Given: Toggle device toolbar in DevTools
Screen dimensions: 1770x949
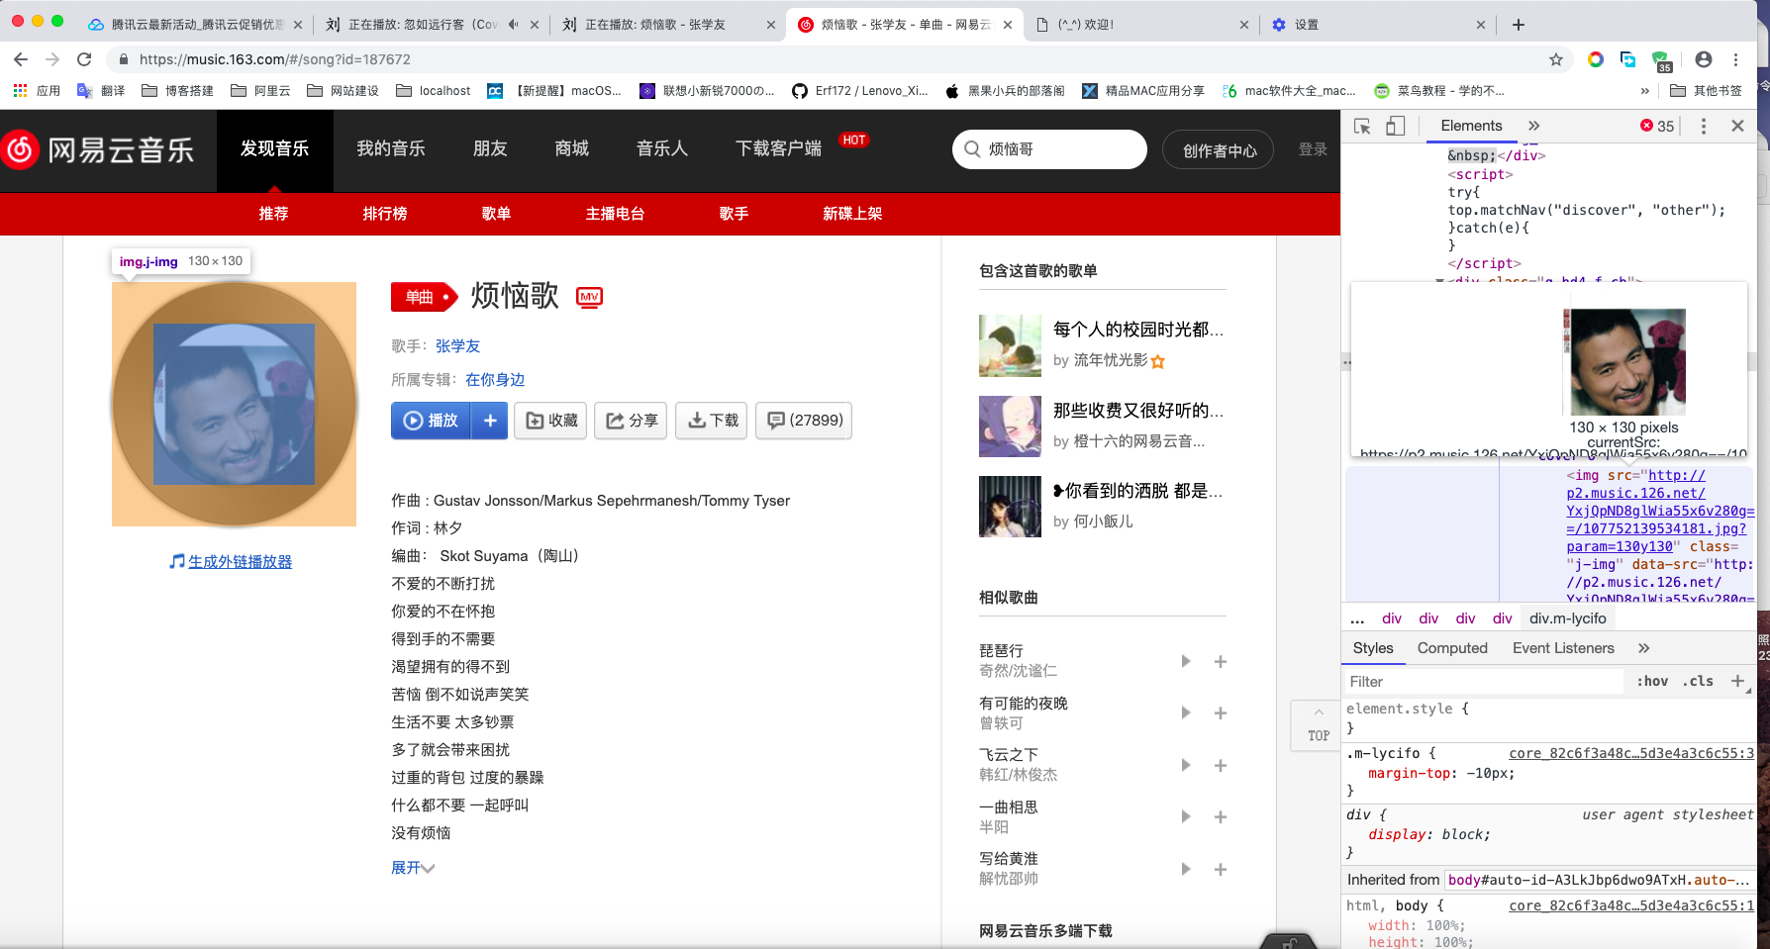Looking at the screenshot, I should click(1395, 126).
